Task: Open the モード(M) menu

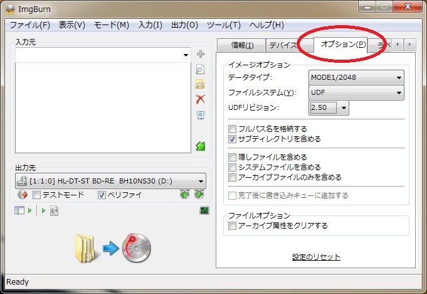Action: tap(112, 25)
